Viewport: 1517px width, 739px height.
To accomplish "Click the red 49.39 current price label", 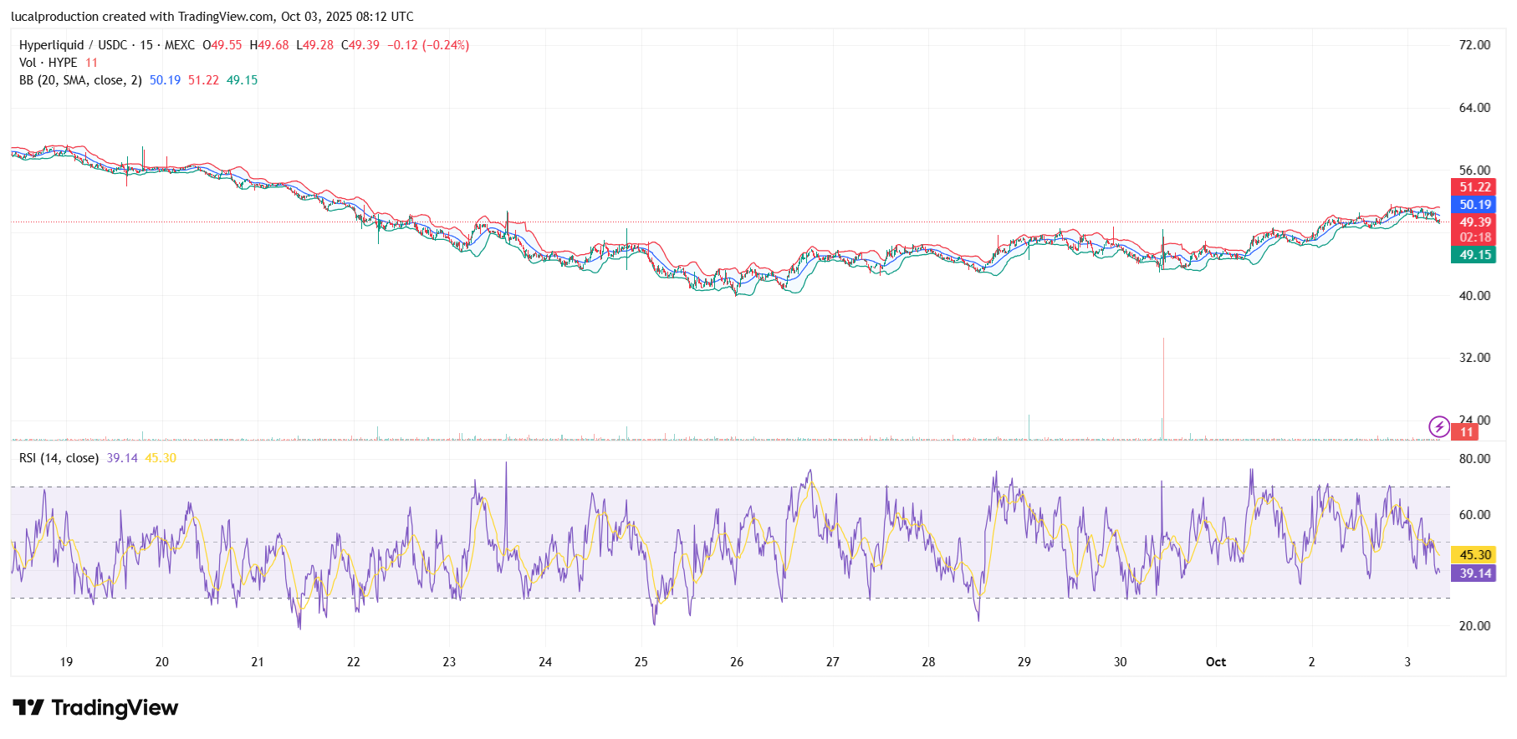I will pos(1474,222).
